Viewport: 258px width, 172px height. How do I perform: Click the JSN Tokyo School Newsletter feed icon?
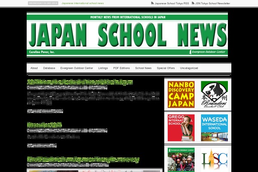193,3
